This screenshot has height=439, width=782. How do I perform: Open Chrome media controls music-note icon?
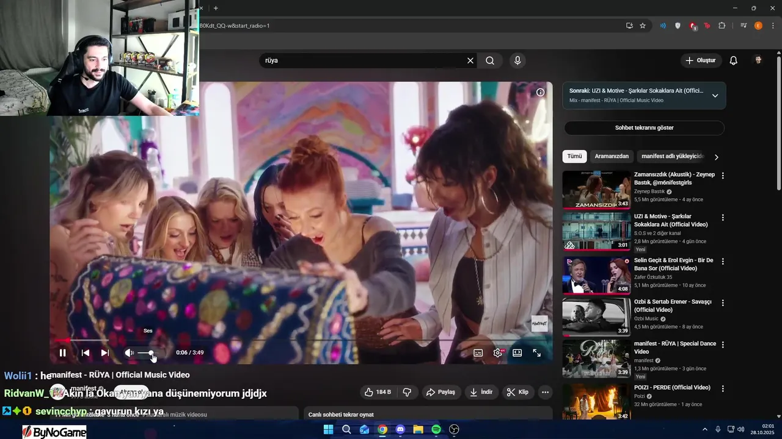(x=744, y=26)
